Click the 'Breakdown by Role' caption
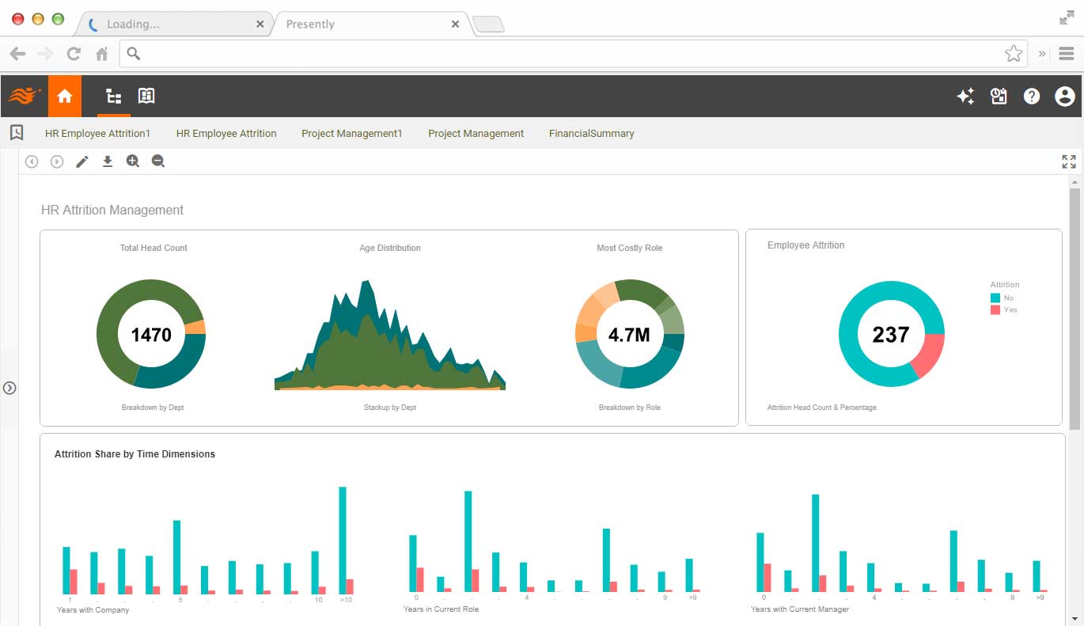 point(629,408)
